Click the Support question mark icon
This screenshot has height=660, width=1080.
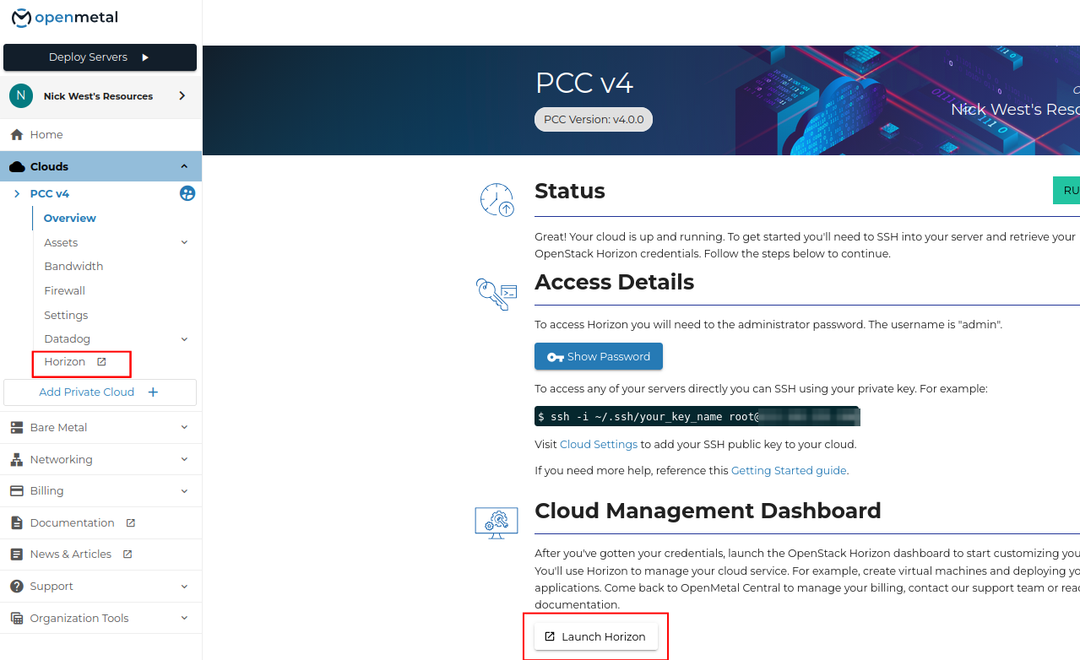click(x=16, y=587)
